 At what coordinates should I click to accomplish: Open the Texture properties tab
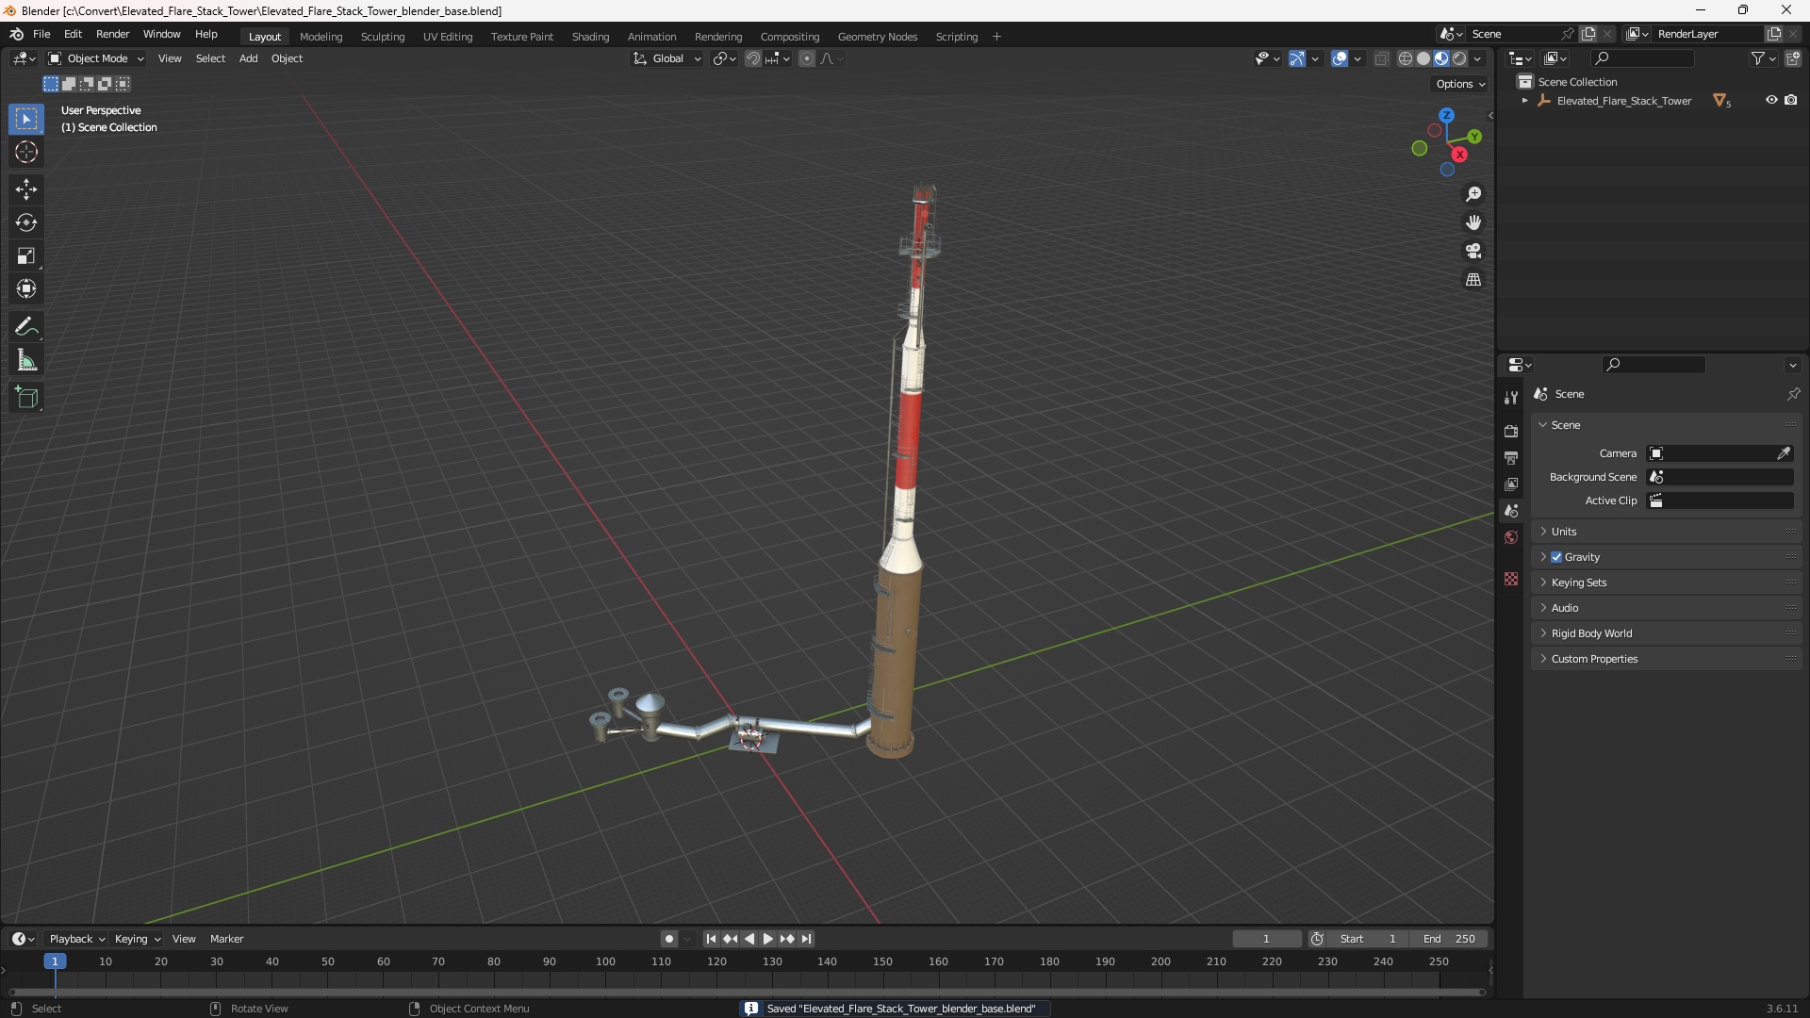coord(1511,579)
